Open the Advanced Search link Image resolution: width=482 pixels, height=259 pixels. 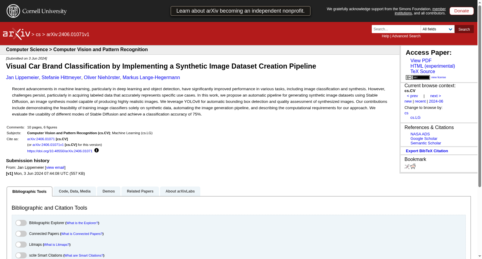[x=406, y=36]
